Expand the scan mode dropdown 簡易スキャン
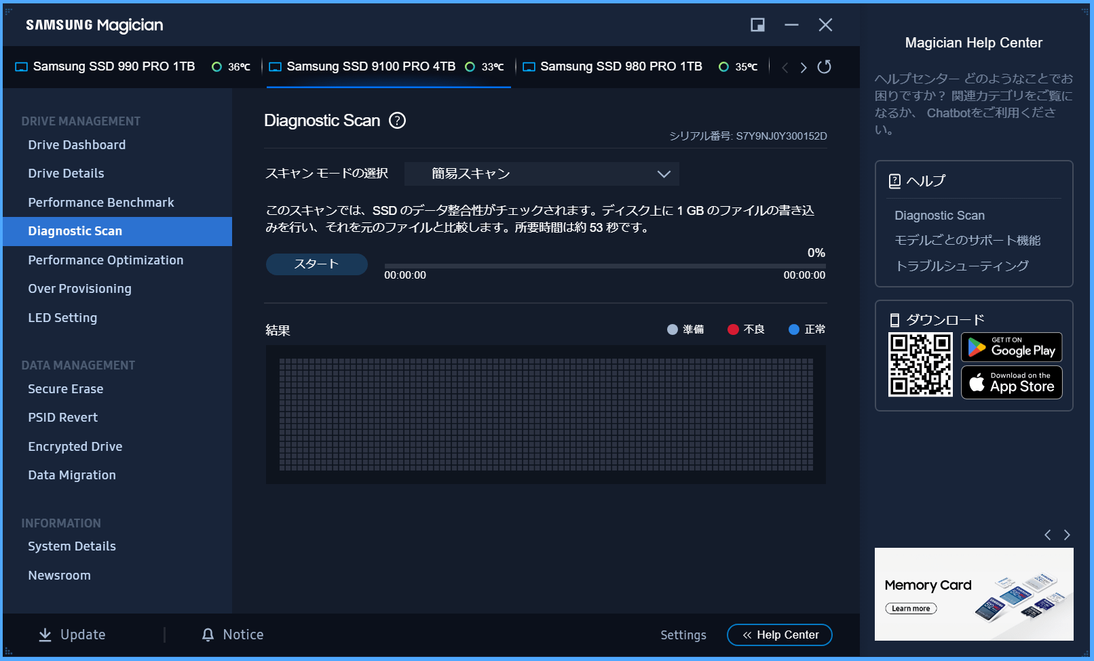Viewport: 1094px width, 661px height. [542, 174]
